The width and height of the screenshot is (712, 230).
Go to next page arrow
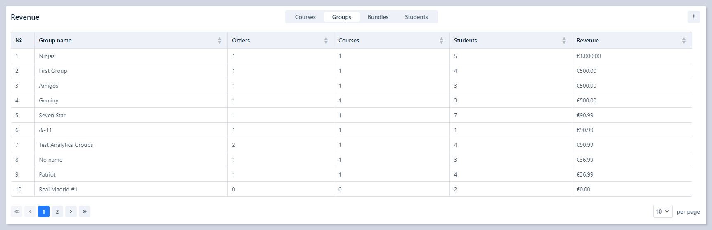point(71,211)
